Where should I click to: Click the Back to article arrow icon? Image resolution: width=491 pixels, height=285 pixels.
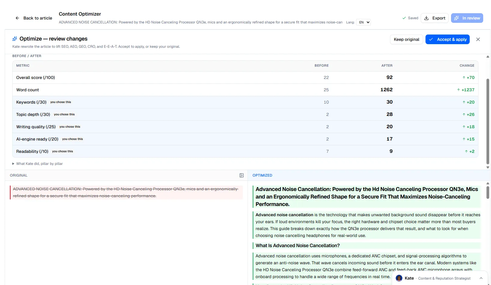(17, 18)
